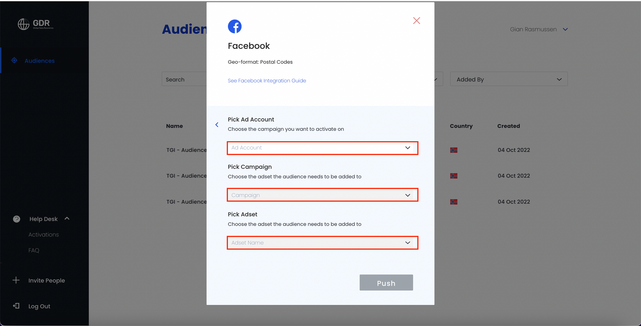Screen dimensions: 641x326
Task: Click the Facebook logo icon in dialog
Action: pyautogui.click(x=235, y=26)
